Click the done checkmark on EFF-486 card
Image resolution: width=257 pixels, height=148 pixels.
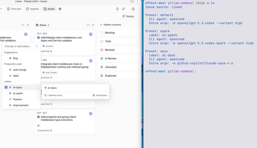38,37
